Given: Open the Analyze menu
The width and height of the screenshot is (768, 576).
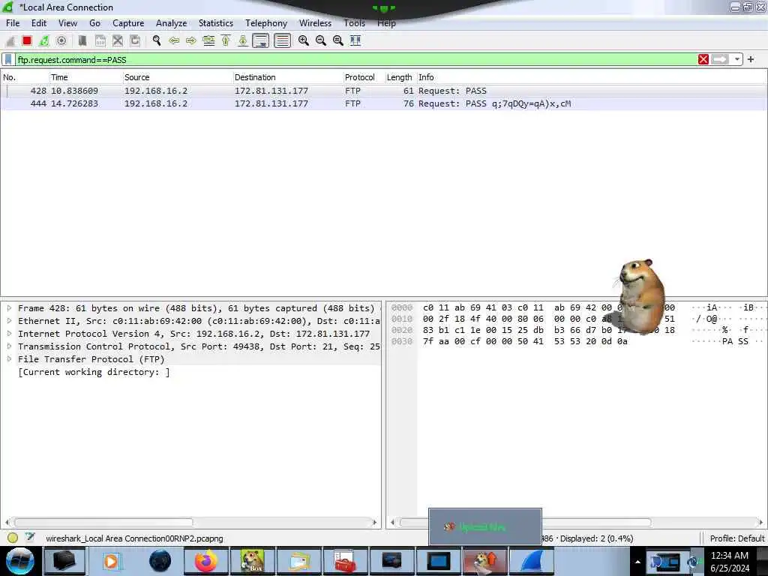Looking at the screenshot, I should (x=172, y=23).
